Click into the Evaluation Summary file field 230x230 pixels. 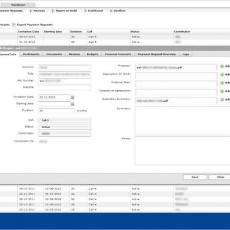pos(176,101)
